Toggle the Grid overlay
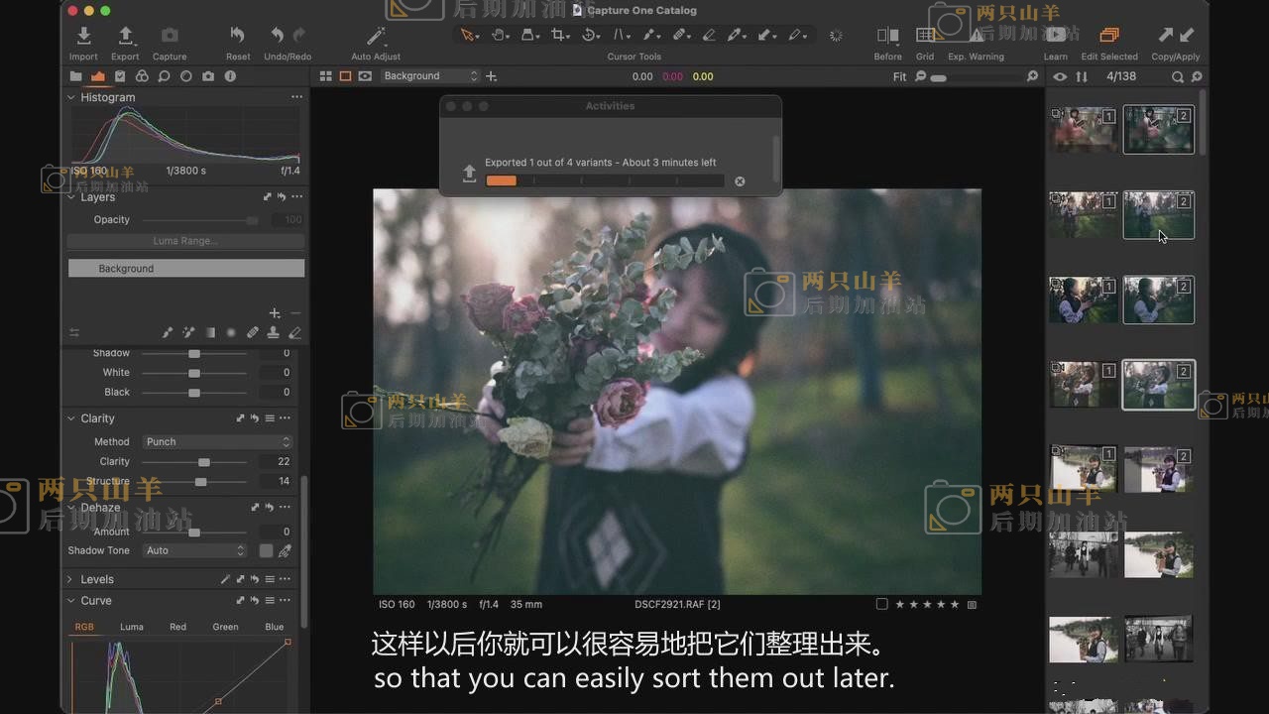Screen dimensions: 1269x714 [924, 36]
